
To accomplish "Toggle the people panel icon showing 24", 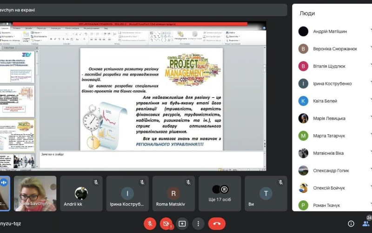I will point(366,223).
